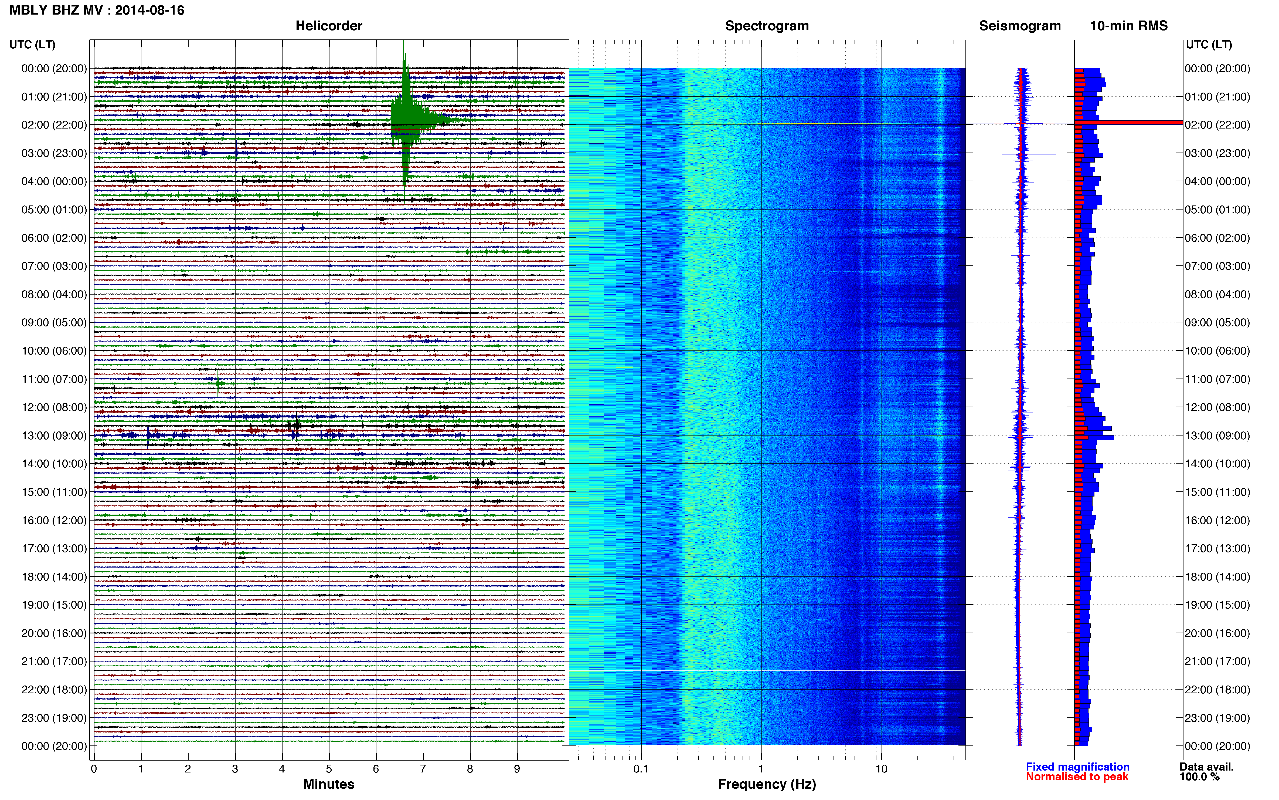Click '02:00 (22:00)' on the right time axis

[x=1217, y=125]
